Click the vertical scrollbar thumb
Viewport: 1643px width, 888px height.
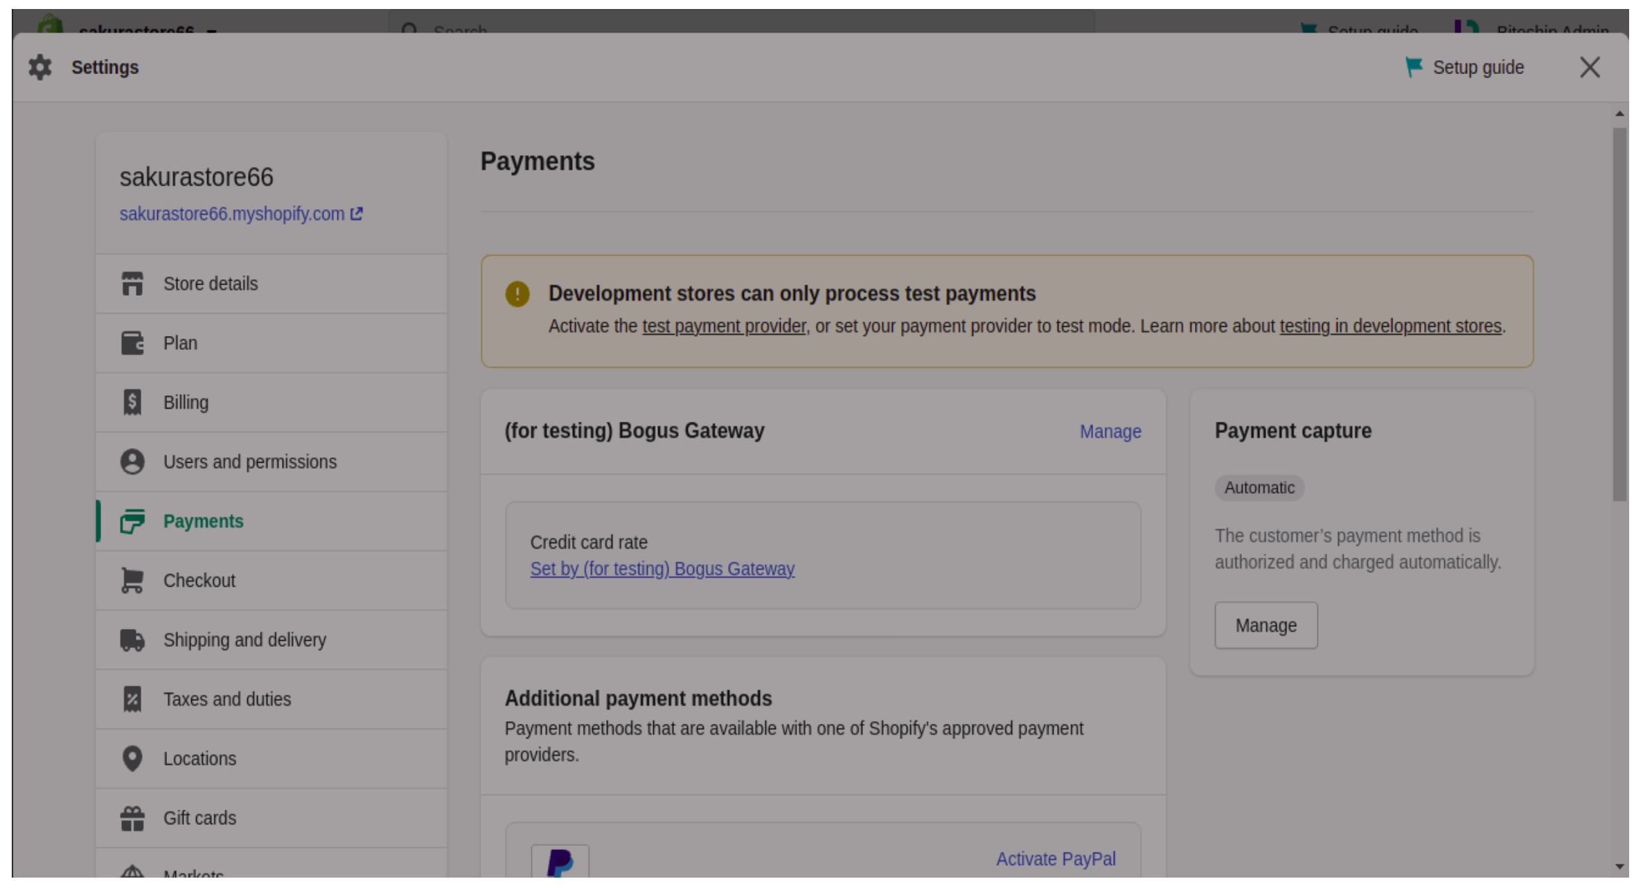point(1619,314)
